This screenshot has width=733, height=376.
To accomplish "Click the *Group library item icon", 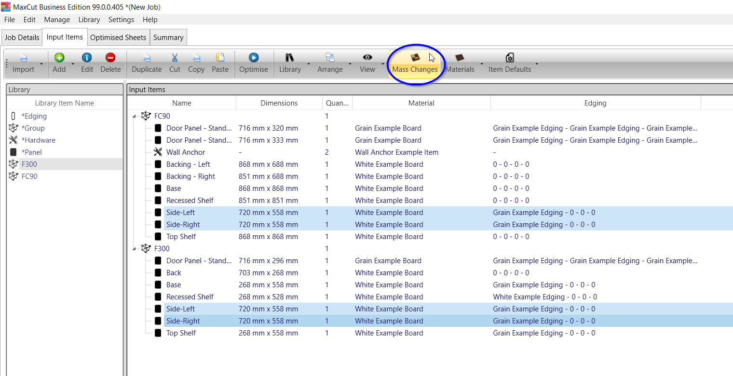I will click(x=13, y=128).
